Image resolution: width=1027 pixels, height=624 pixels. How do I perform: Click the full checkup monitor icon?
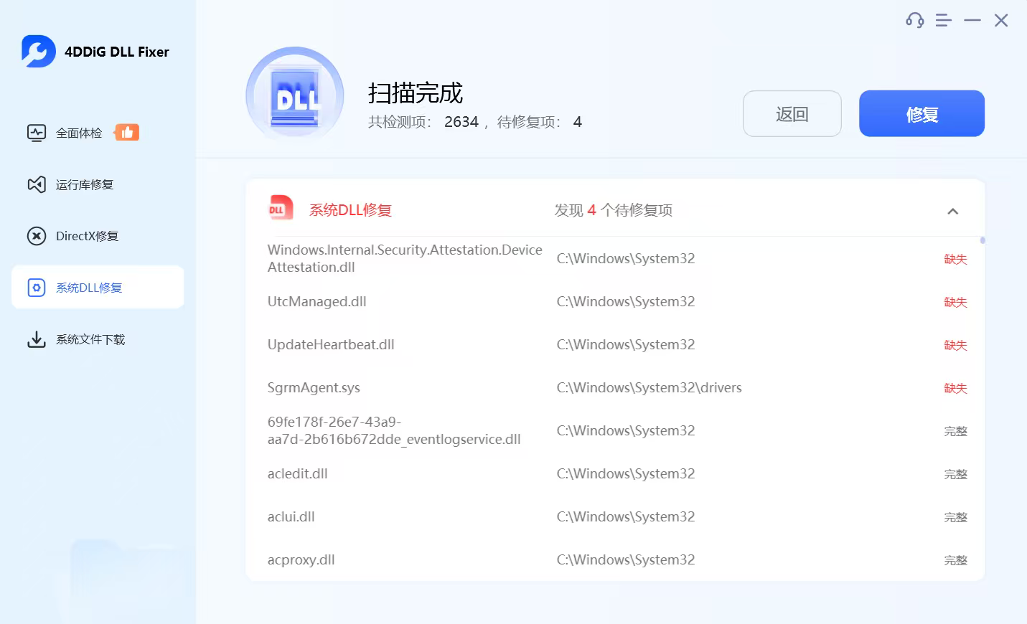point(37,133)
